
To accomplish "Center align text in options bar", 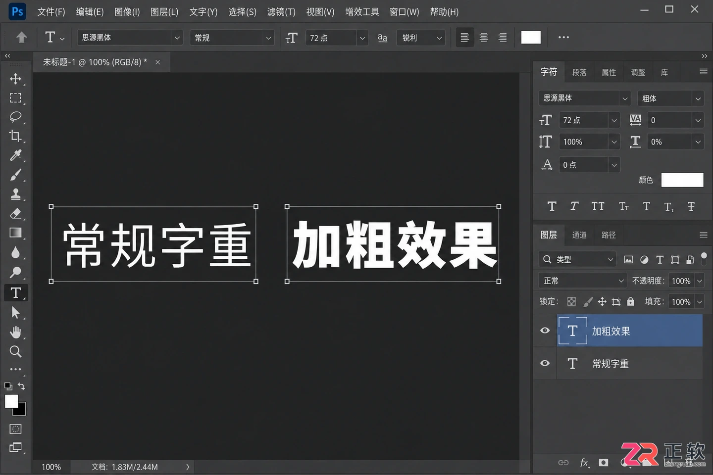I will click(x=484, y=38).
